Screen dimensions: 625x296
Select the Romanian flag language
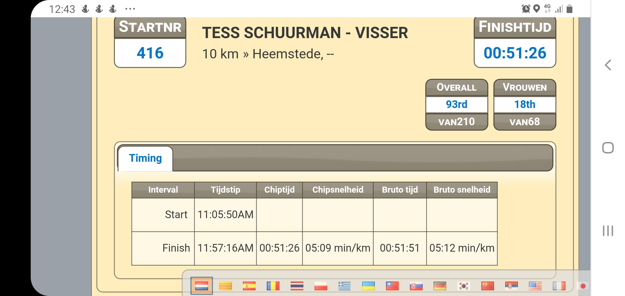coord(273,286)
